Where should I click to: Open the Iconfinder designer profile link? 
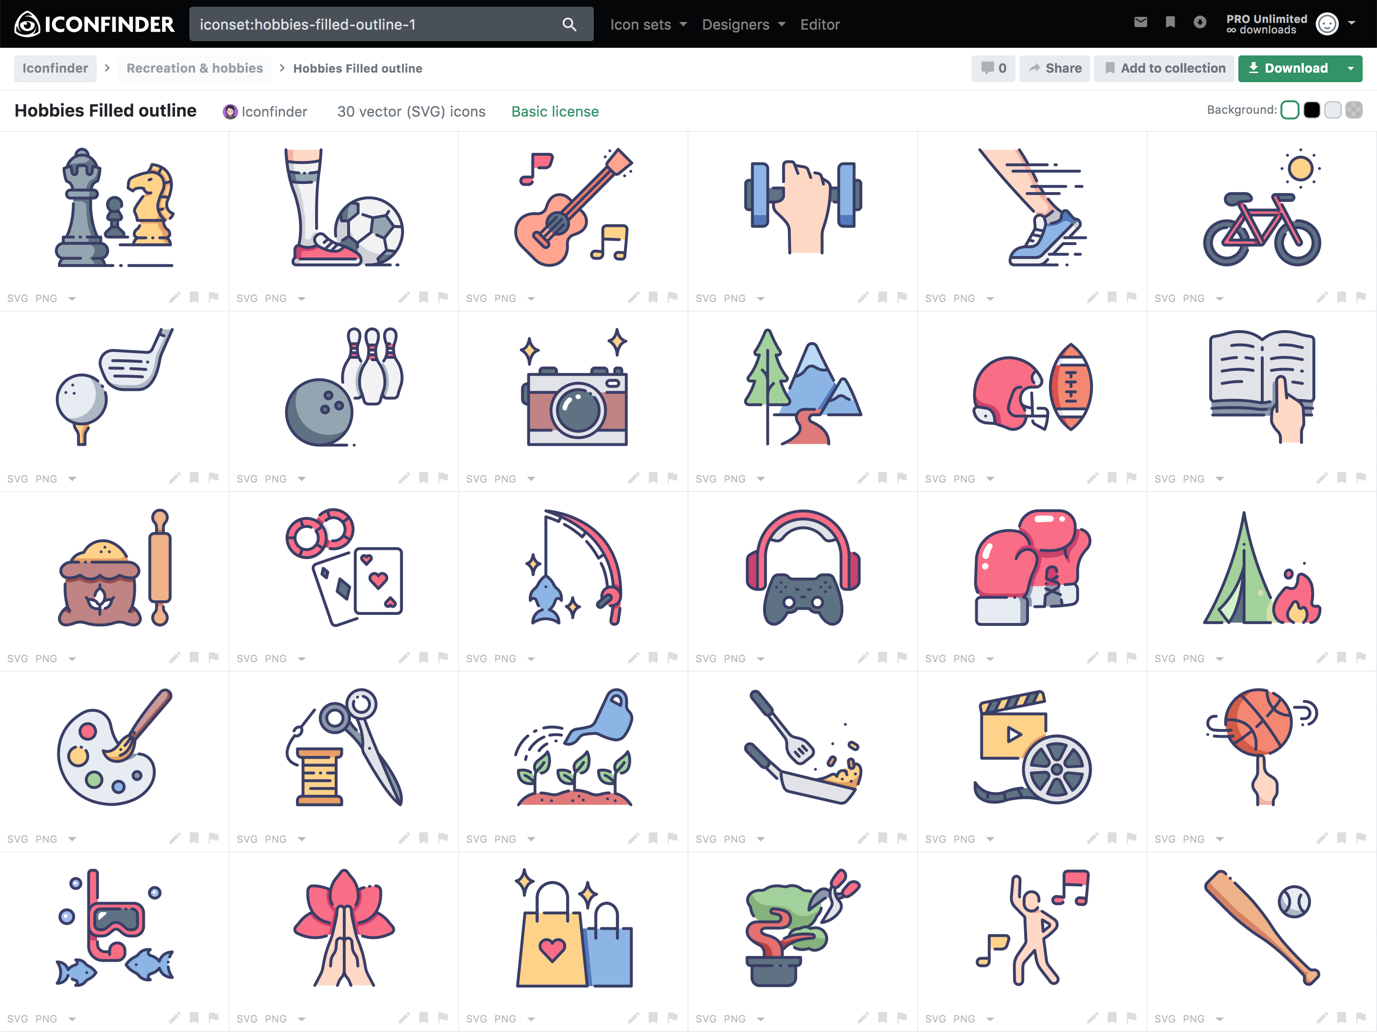click(x=265, y=111)
